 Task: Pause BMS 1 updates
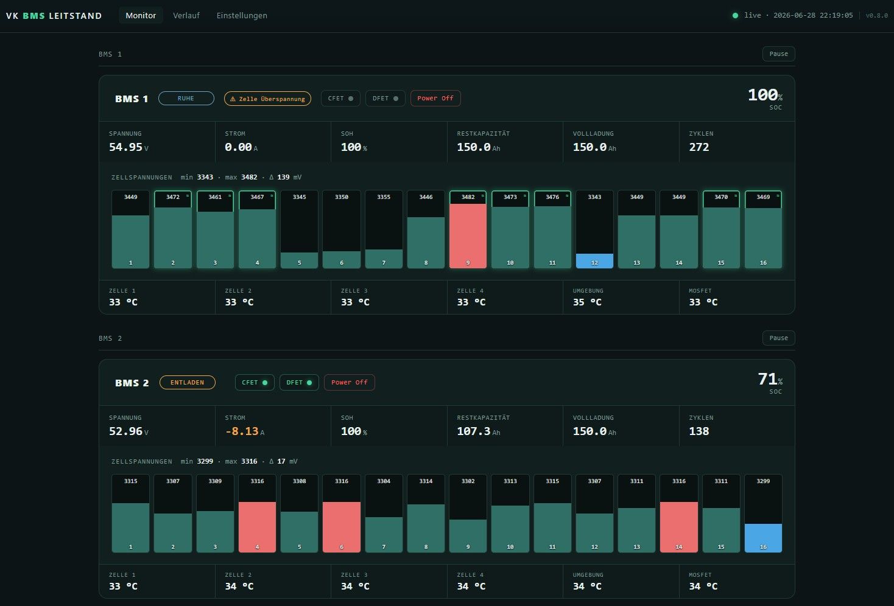(778, 54)
